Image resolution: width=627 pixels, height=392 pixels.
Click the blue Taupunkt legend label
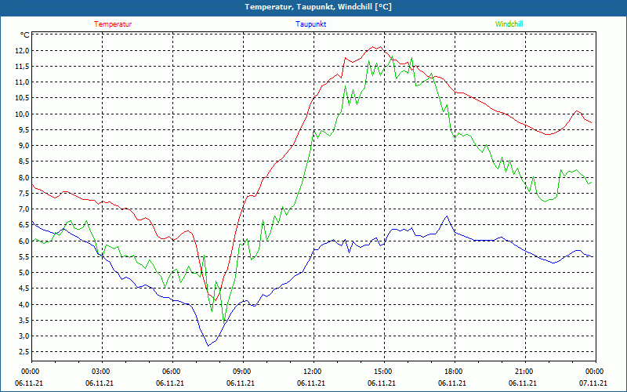(310, 24)
